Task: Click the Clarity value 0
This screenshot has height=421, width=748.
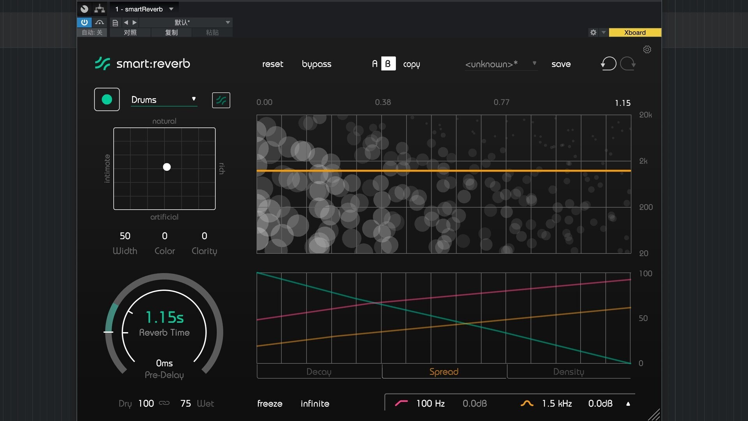Action: coord(205,236)
